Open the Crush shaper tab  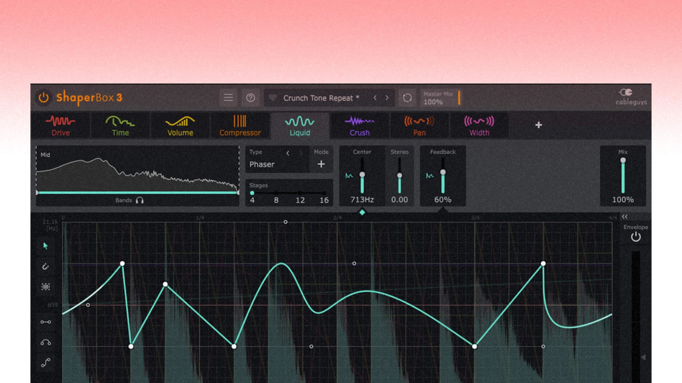(359, 126)
